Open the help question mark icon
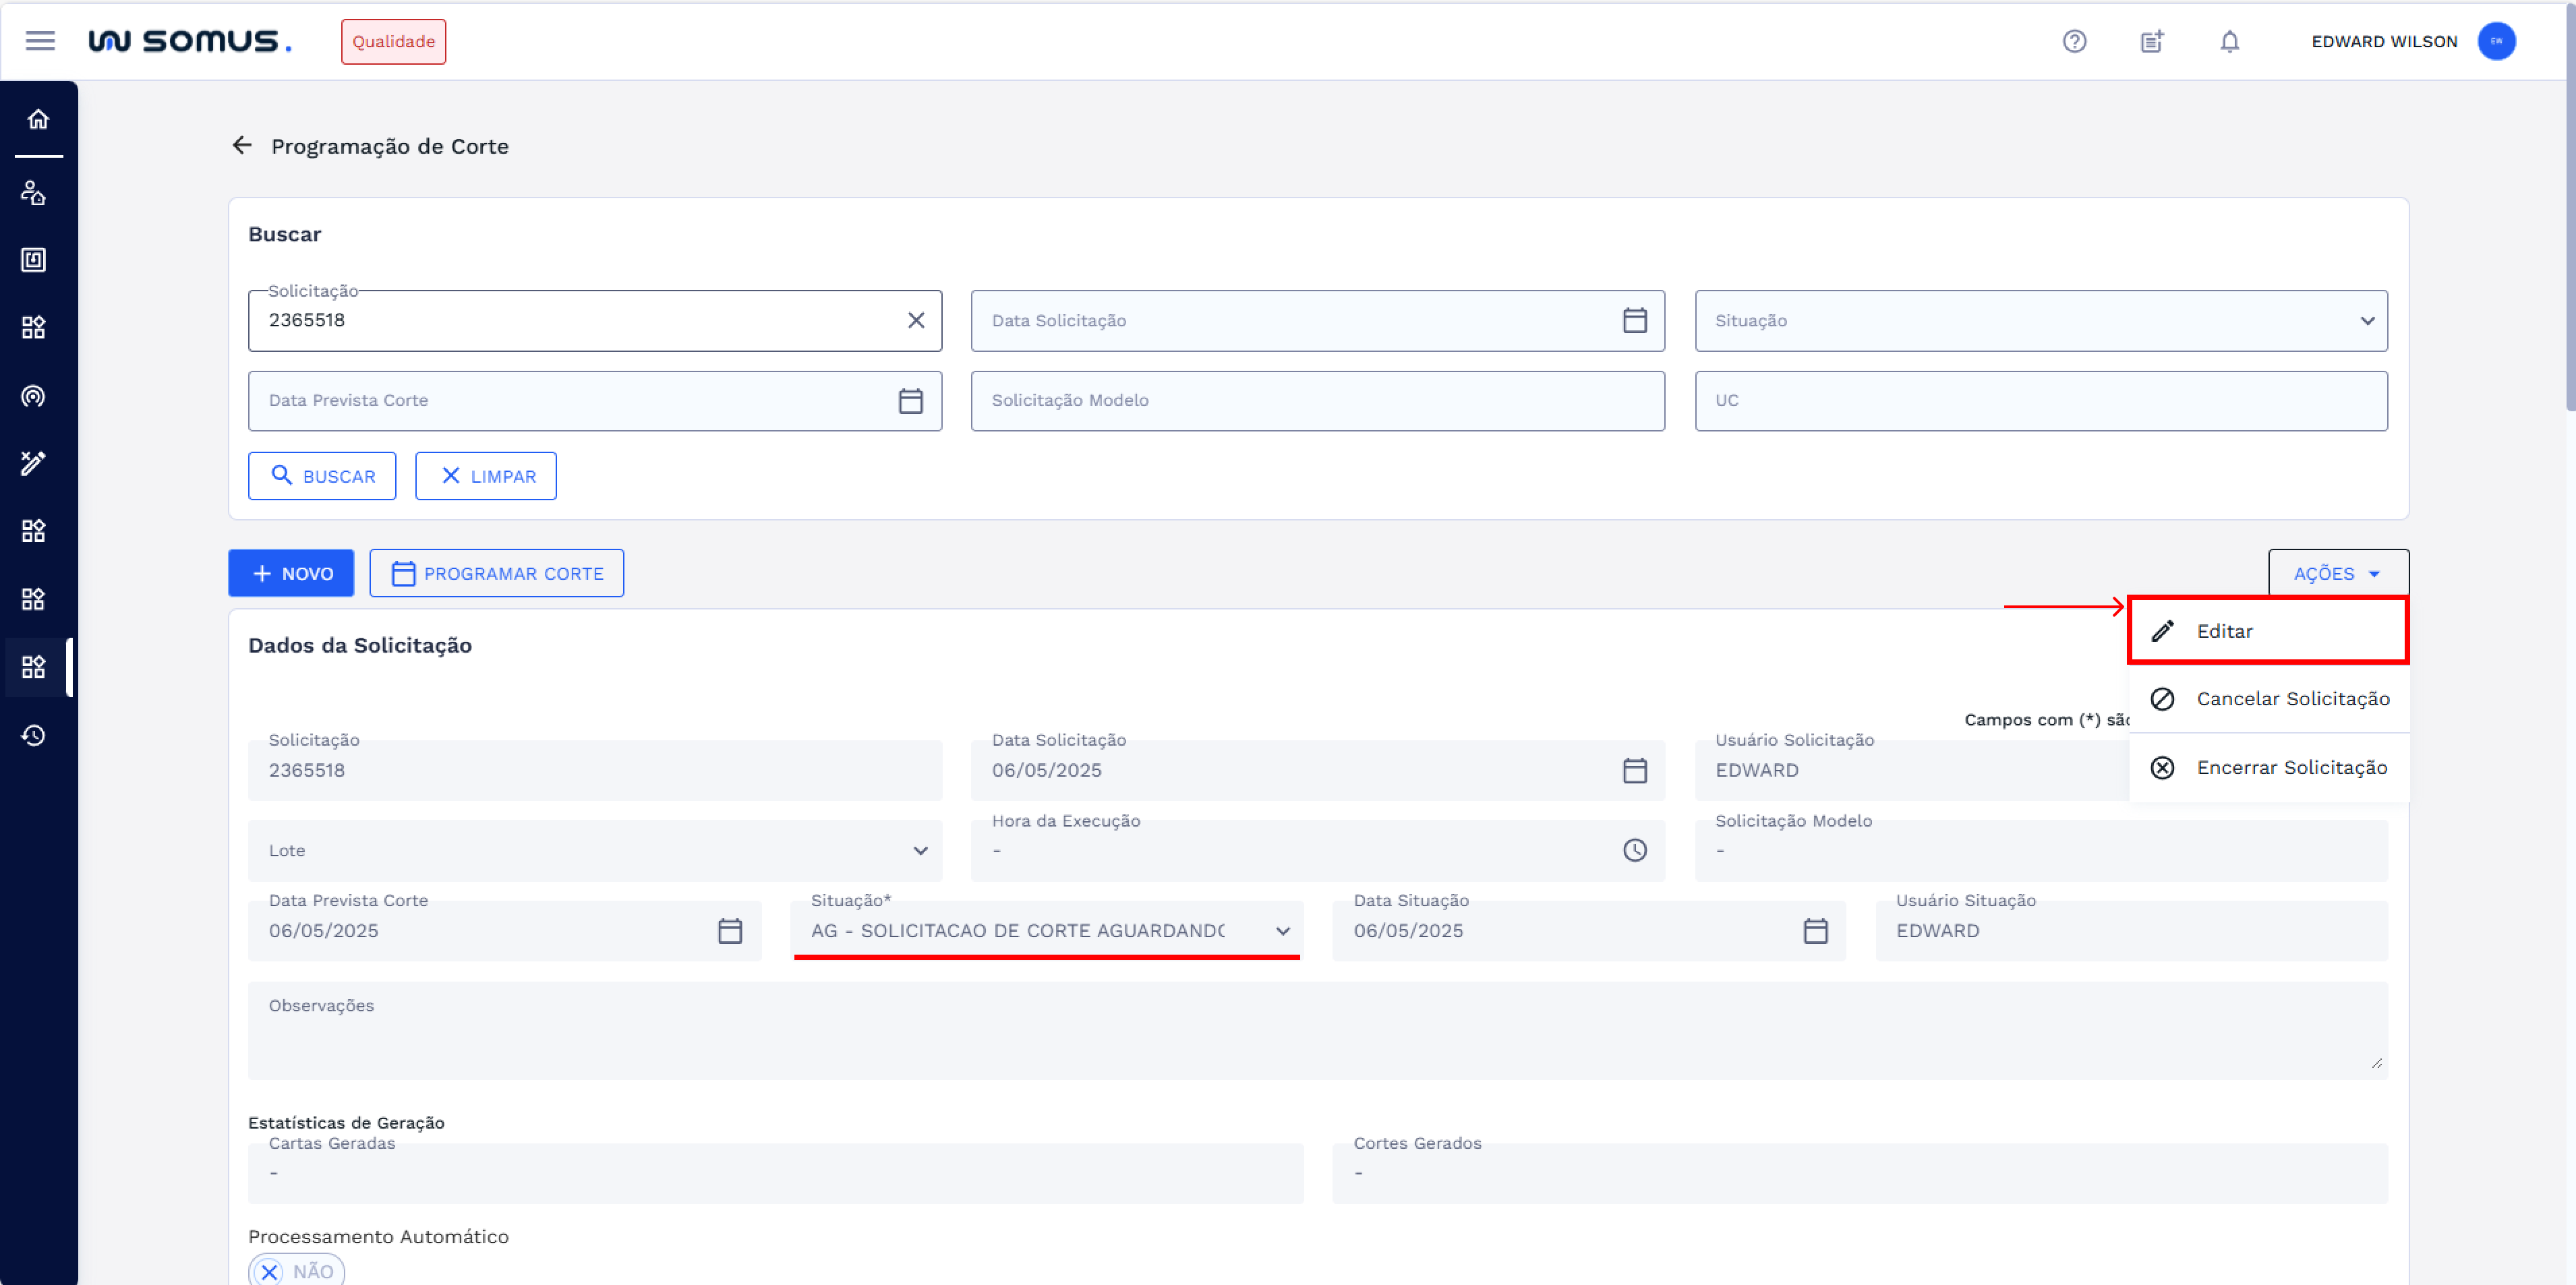 click(x=2074, y=41)
